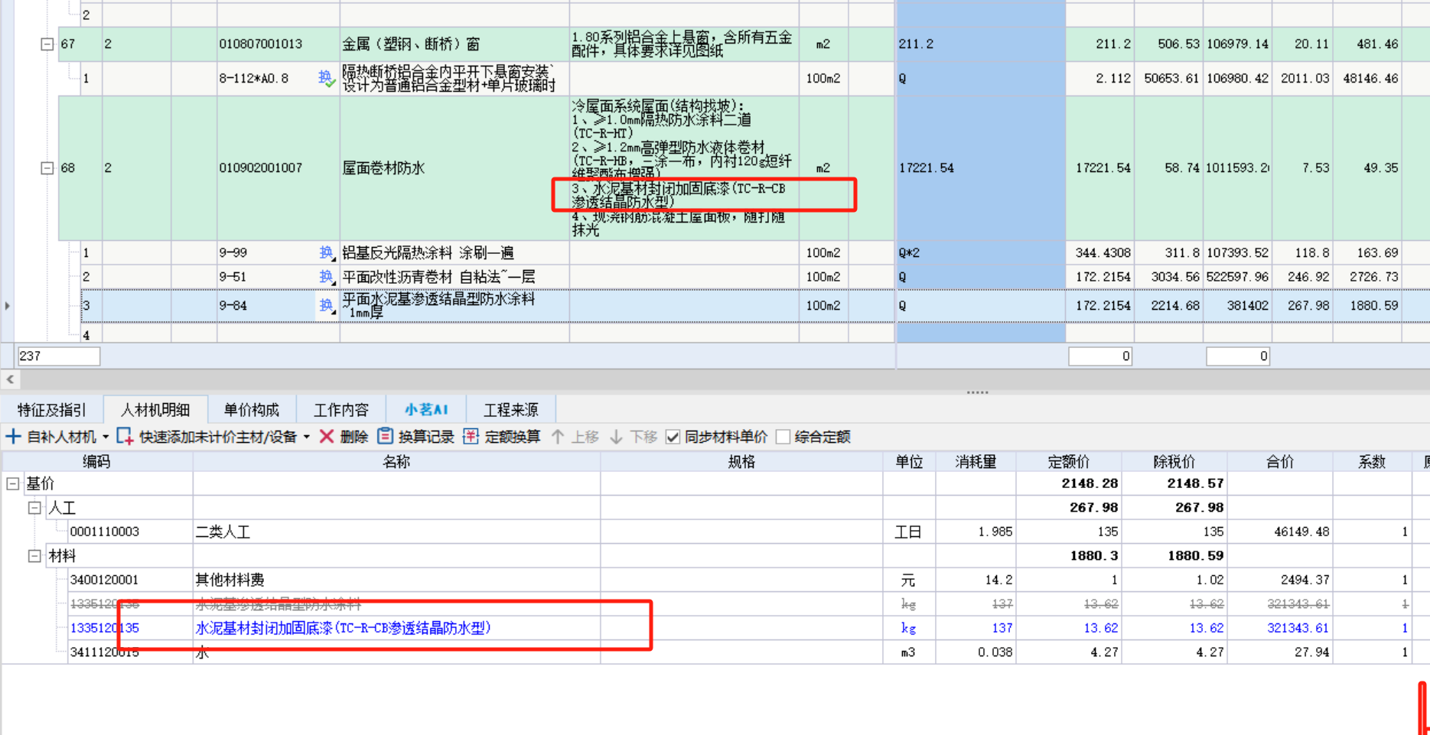
Task: Click 换算记录 button label
Action: tap(426, 437)
